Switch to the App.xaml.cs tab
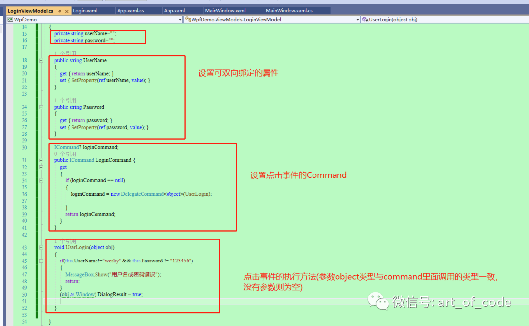Screen dimensions: 529x326 coord(130,11)
